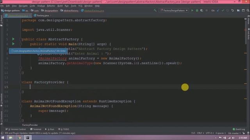The width and height of the screenshot is (250, 140).
Task: Change the CRLF line separator setting
Action: point(200,133)
